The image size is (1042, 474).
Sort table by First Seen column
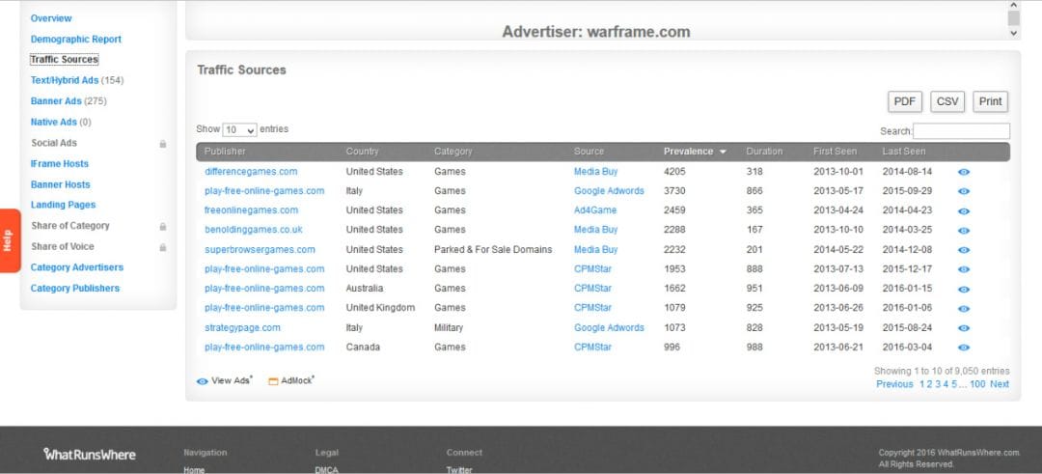point(835,152)
